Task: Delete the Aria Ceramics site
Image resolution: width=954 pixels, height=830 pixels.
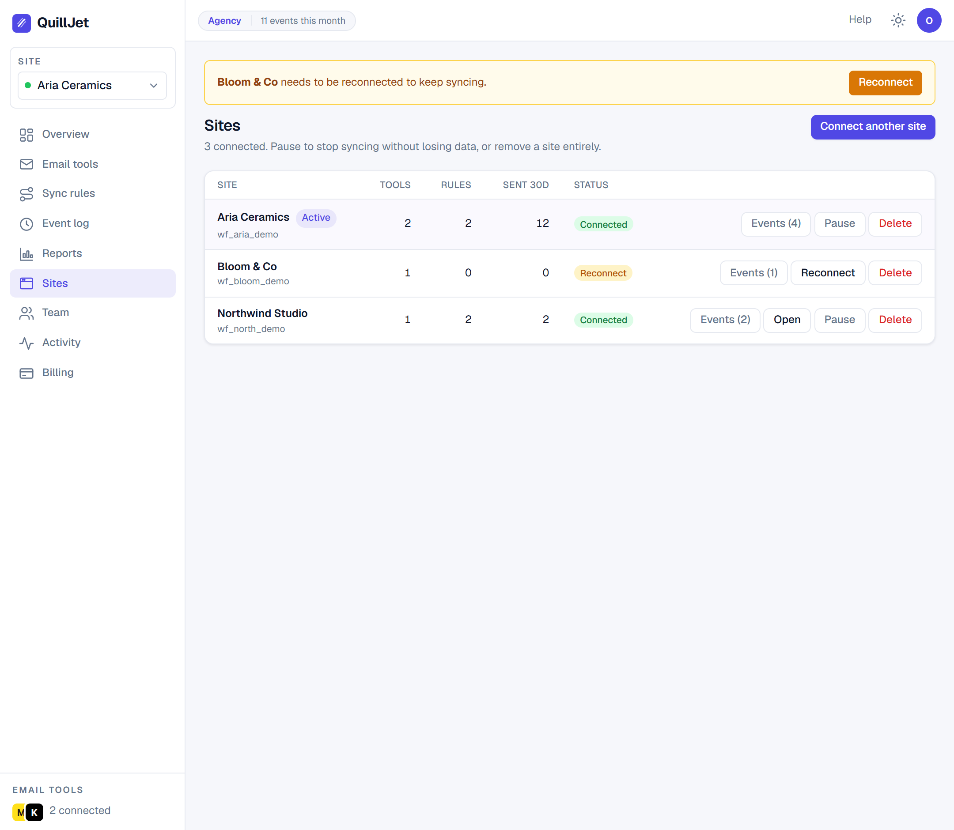Action: pos(895,224)
